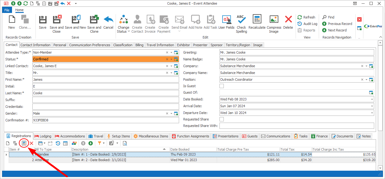Select registration row dated Wed Mar 01 2023

click(x=192, y=160)
